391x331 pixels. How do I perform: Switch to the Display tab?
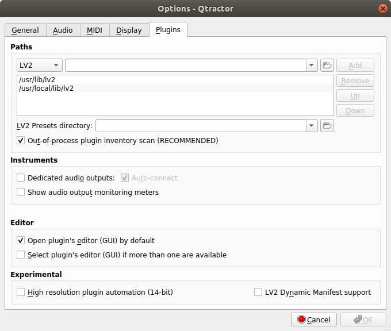(129, 30)
